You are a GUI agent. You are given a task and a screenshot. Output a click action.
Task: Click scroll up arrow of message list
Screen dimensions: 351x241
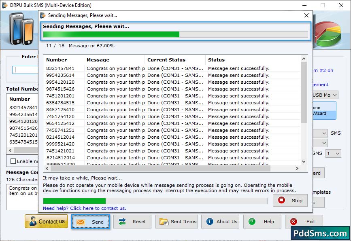pos(304,59)
